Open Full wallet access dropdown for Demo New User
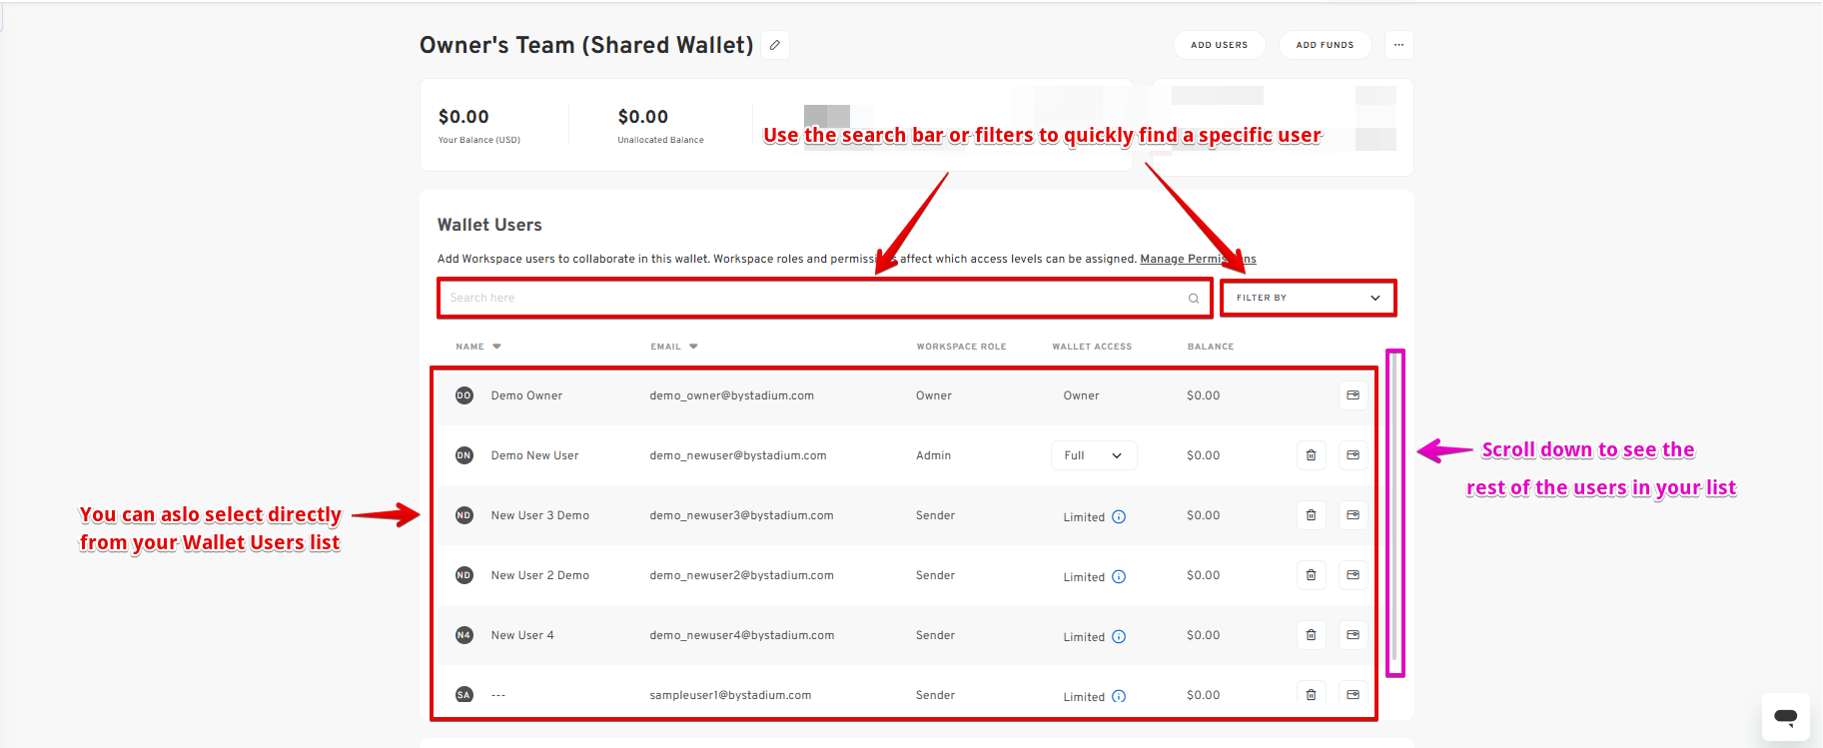This screenshot has height=748, width=1823. point(1093,455)
